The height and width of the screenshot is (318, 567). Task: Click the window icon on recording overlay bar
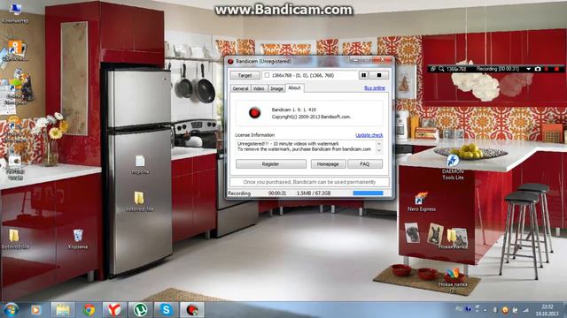[433, 69]
